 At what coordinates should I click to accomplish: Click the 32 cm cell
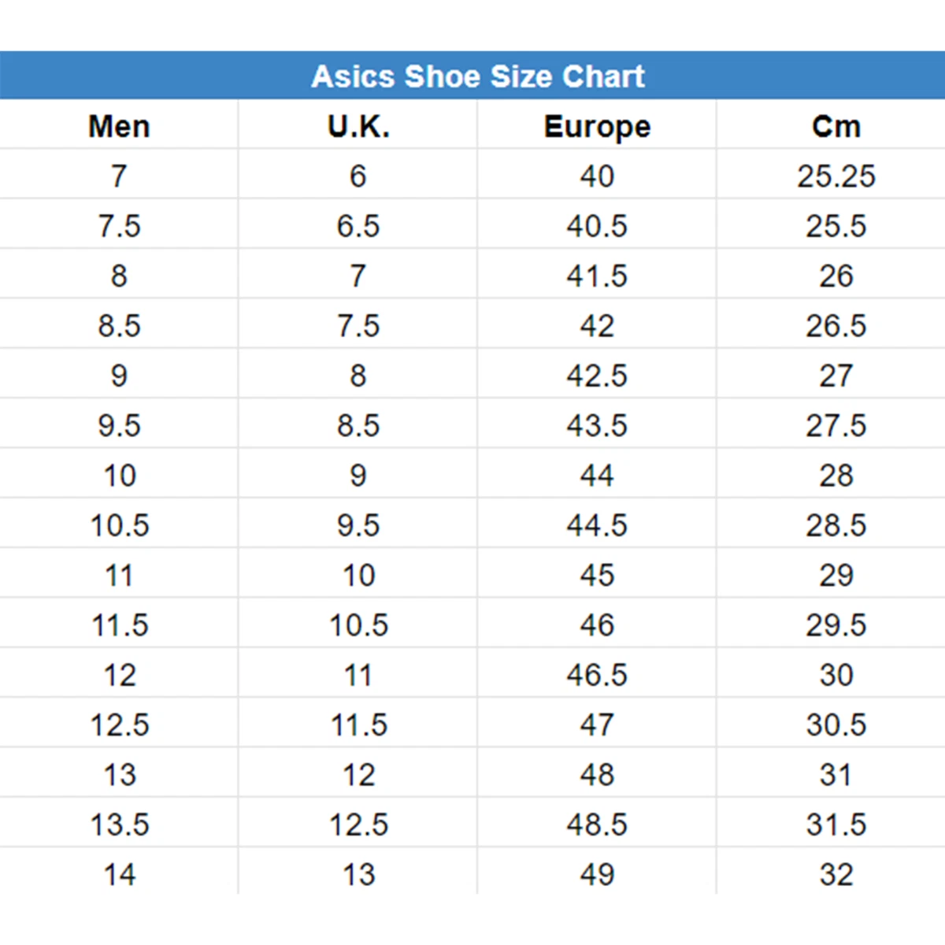coord(836,874)
